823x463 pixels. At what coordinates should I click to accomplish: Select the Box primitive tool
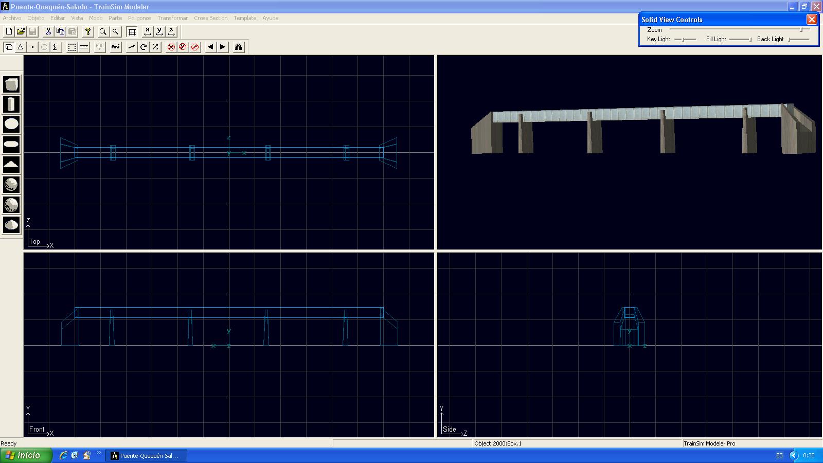click(11, 84)
